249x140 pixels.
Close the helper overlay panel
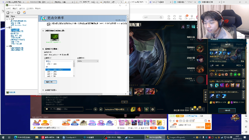[x=244, y=39]
